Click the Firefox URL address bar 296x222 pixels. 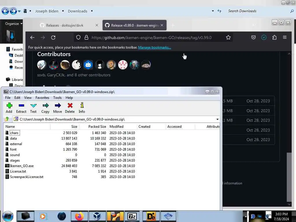[151, 38]
